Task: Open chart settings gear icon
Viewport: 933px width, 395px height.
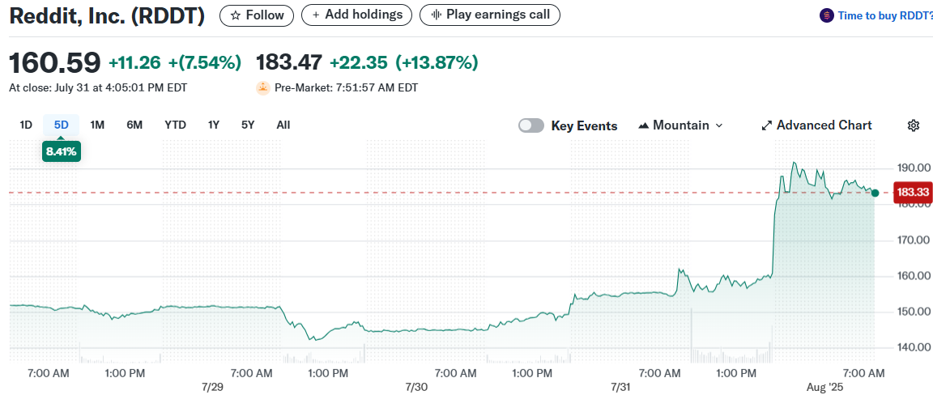Action: [914, 125]
